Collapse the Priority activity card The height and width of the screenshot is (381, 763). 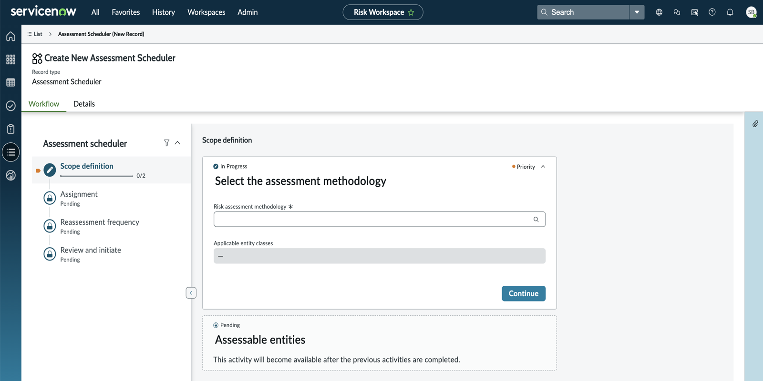point(543,167)
